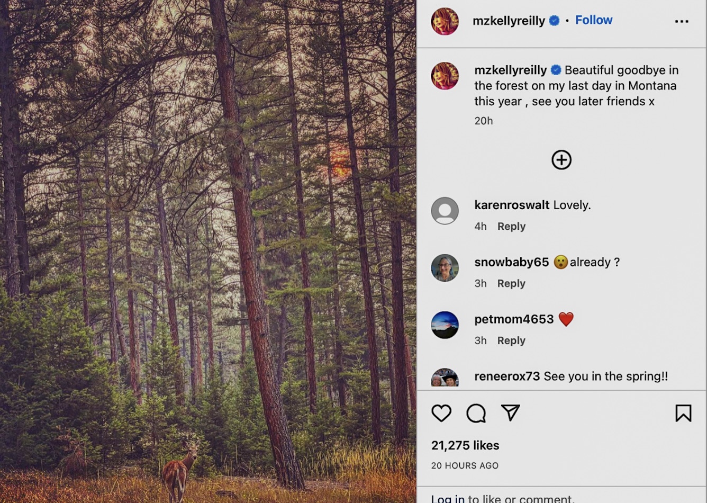This screenshot has width=707, height=503.
Task: Click mzkellyreilly's verified badge
Action: click(555, 21)
